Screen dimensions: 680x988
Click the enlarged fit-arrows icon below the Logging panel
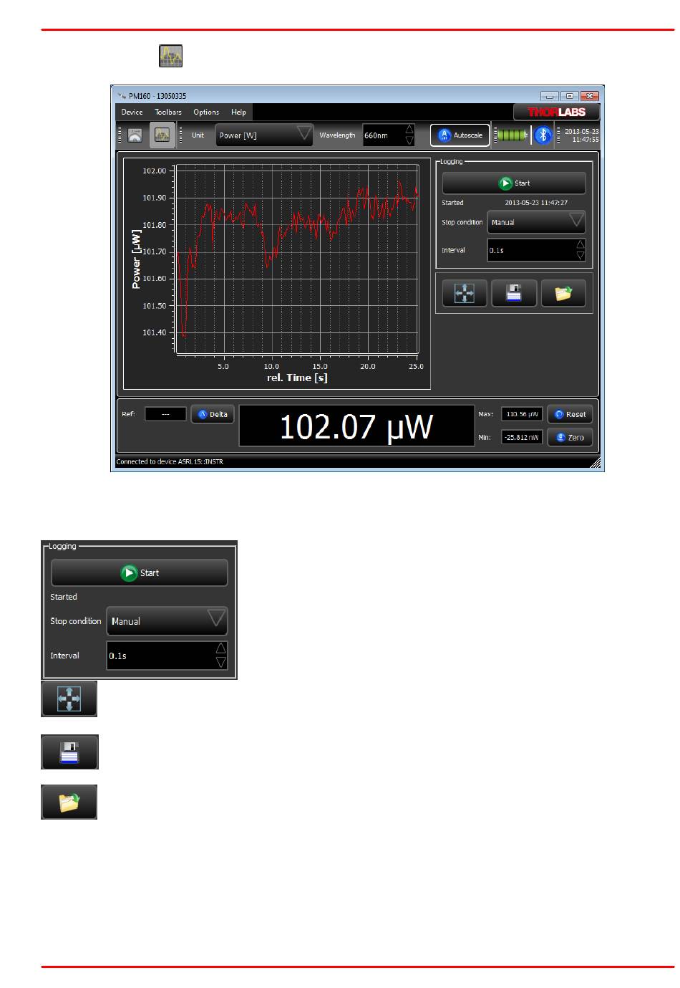[x=69, y=699]
